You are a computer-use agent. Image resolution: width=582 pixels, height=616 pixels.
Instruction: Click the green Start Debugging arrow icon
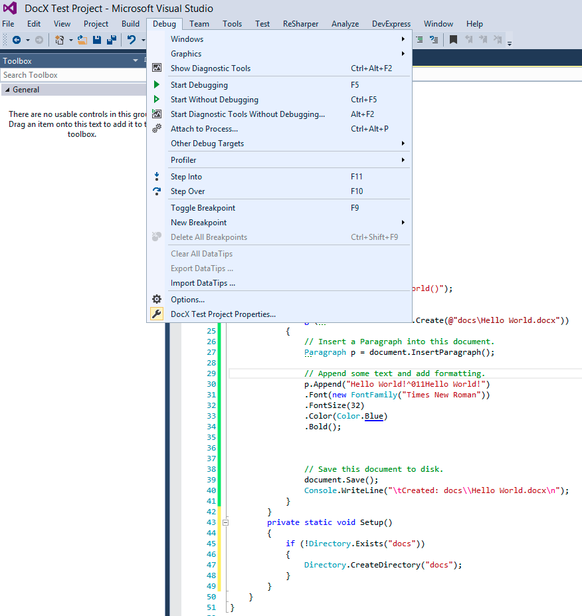(157, 84)
